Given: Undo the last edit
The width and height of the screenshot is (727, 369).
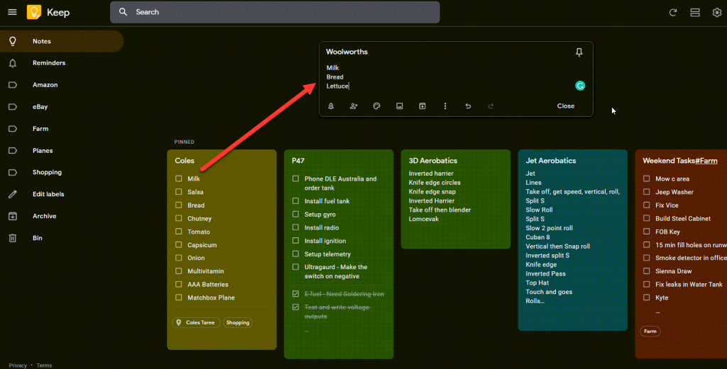Looking at the screenshot, I should point(468,106).
